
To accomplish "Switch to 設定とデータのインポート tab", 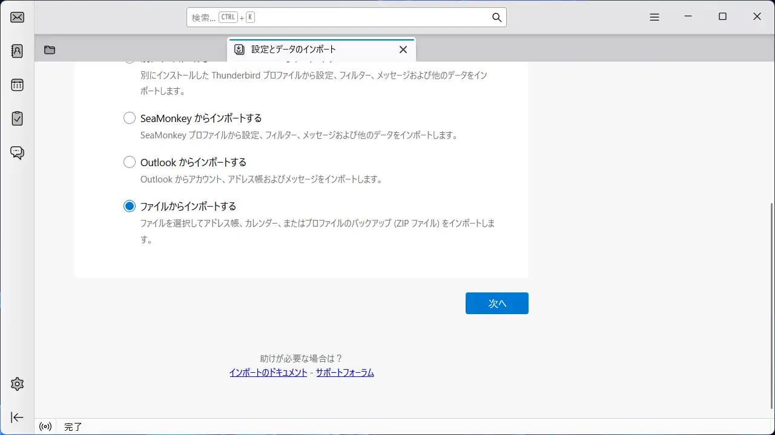I will tap(303, 50).
